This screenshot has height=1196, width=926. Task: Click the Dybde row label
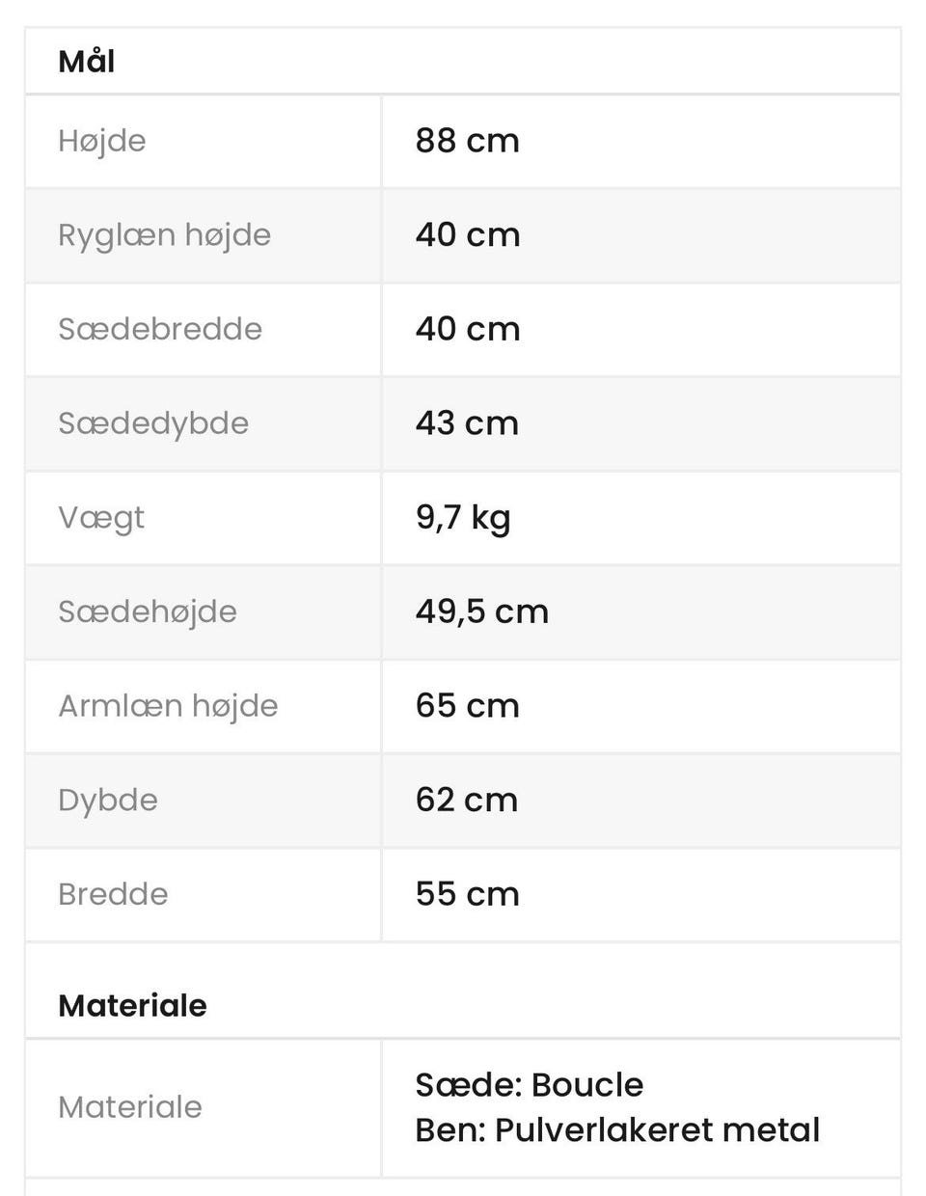[x=108, y=801]
